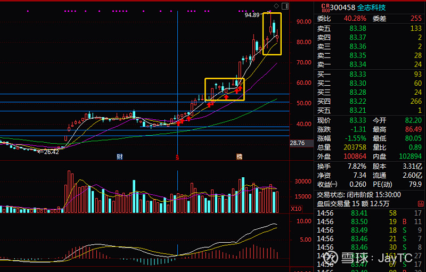Click the 净资 net asset value 7.34
This screenshot has height=272, width=426.
point(360,175)
